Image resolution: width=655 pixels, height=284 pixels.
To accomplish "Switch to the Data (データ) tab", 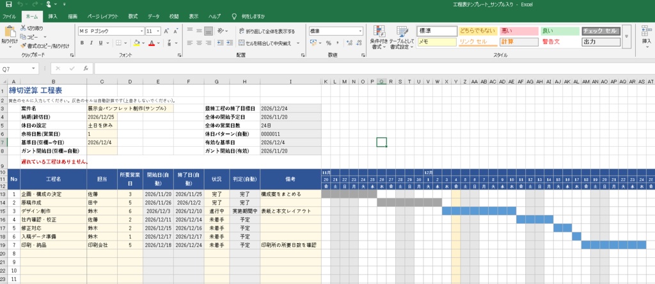I will click(154, 16).
